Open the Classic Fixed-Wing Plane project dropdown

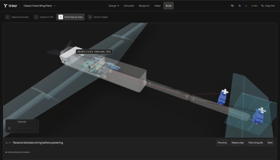coord(40,6)
